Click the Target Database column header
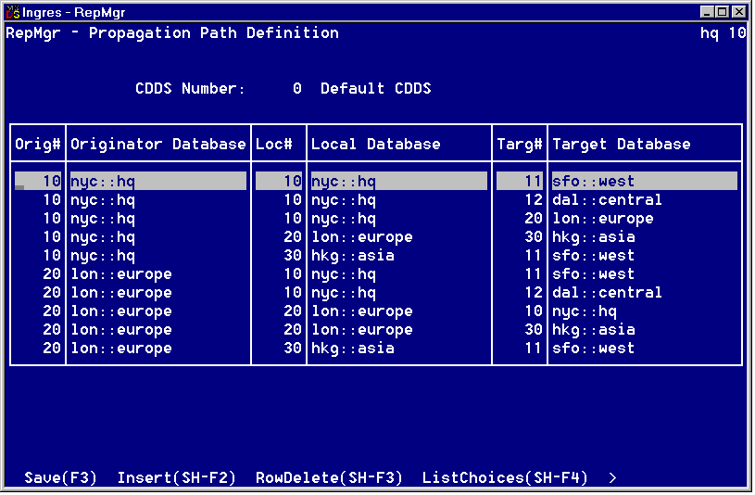Viewport: 755px width, 495px height. pos(621,145)
